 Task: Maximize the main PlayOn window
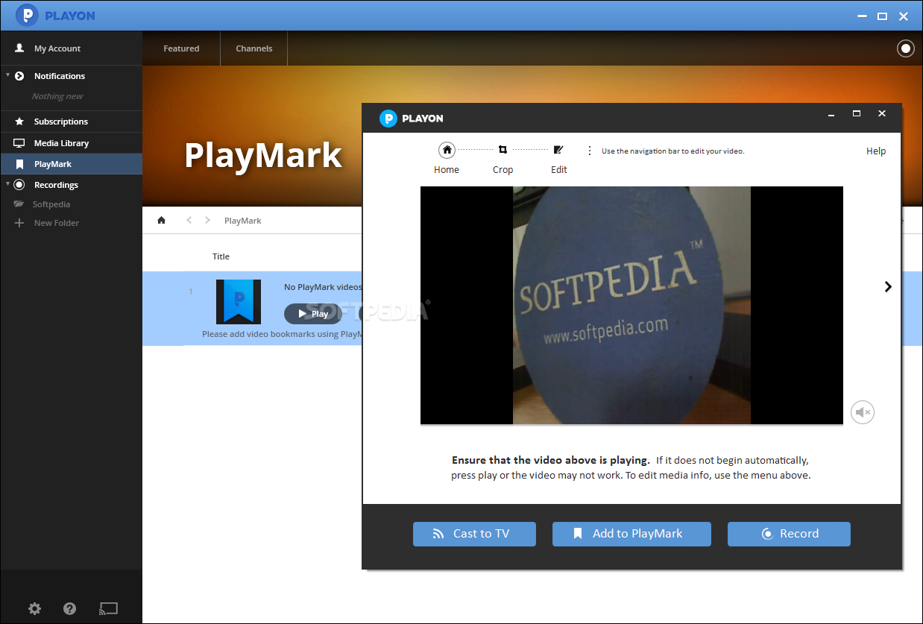pyautogui.click(x=882, y=16)
